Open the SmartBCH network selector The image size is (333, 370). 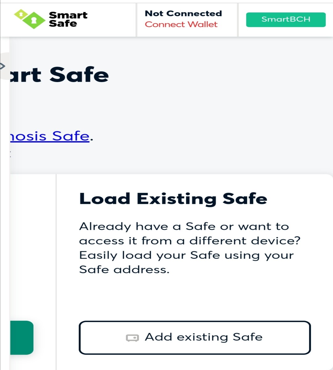point(286,19)
